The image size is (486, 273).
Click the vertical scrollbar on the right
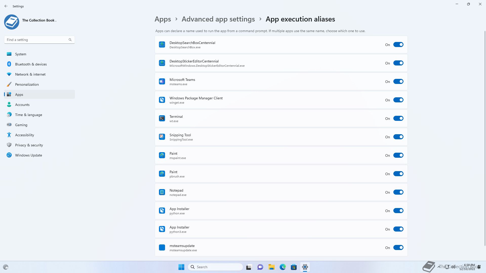click(x=485, y=138)
